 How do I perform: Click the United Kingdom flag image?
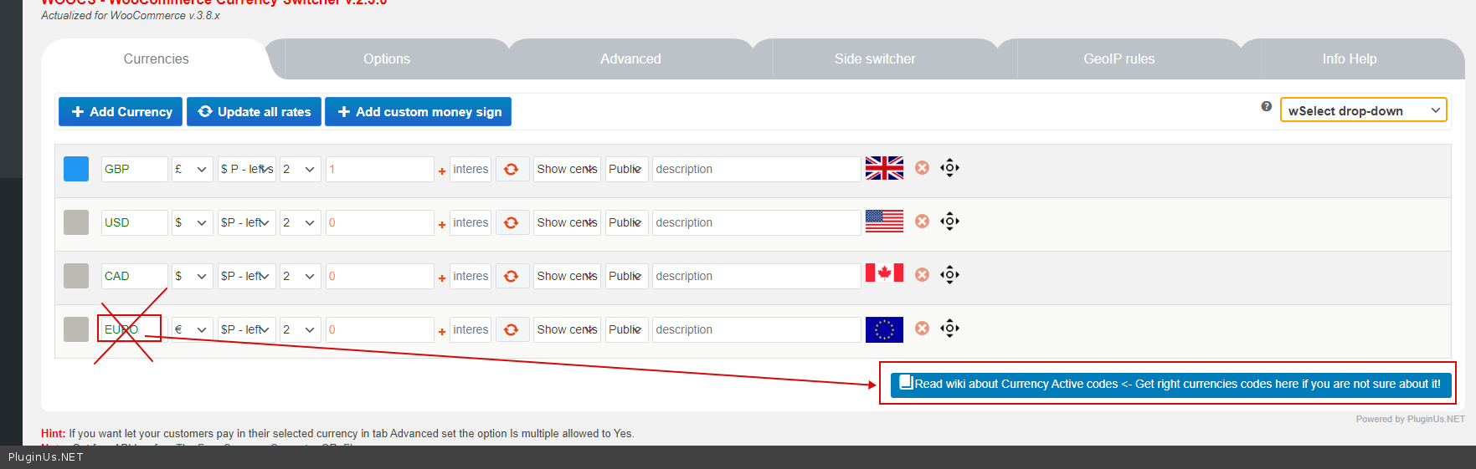pyautogui.click(x=884, y=168)
